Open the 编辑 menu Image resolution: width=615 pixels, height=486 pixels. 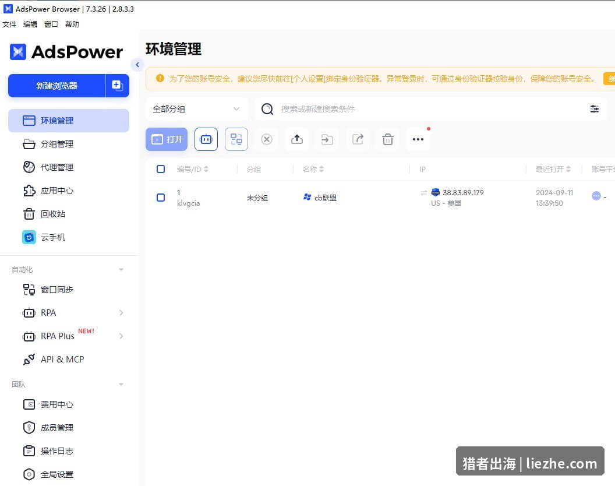click(30, 24)
